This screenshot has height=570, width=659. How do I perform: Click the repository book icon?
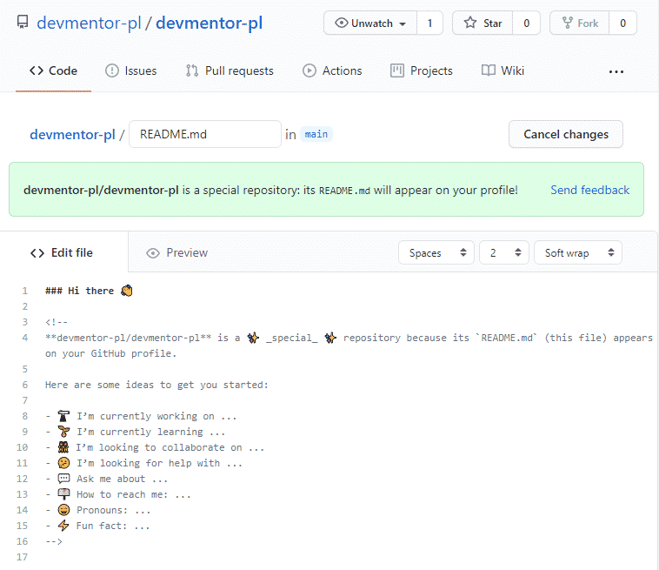23,22
